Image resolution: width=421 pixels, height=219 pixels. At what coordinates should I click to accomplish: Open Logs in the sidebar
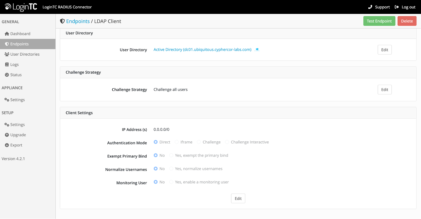coord(28,65)
